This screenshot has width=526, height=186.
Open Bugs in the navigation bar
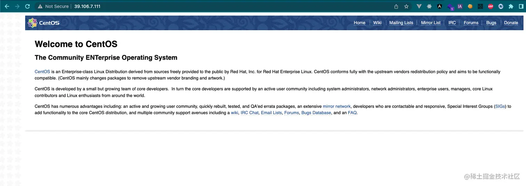491,23
